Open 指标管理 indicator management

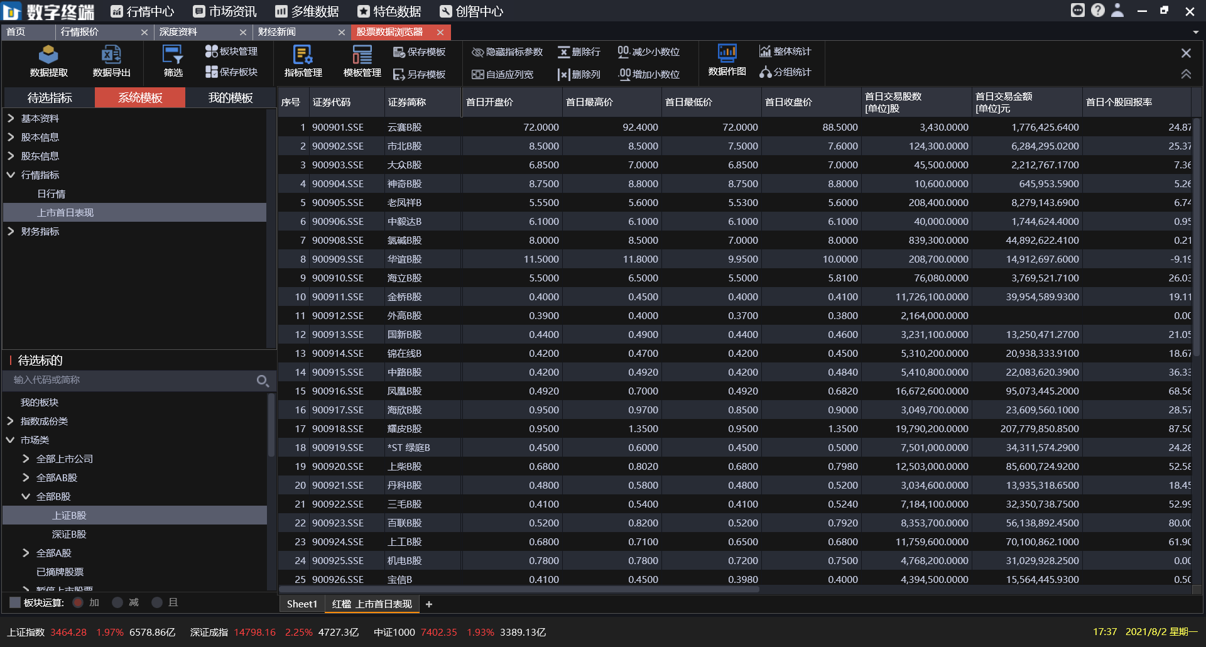[303, 61]
